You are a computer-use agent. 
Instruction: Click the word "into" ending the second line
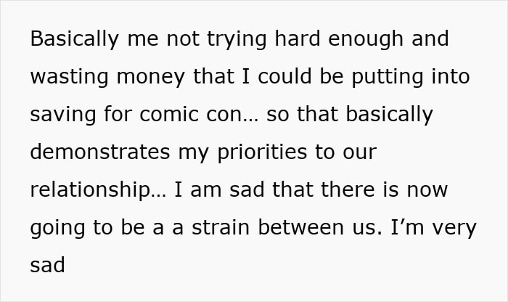(x=451, y=77)
